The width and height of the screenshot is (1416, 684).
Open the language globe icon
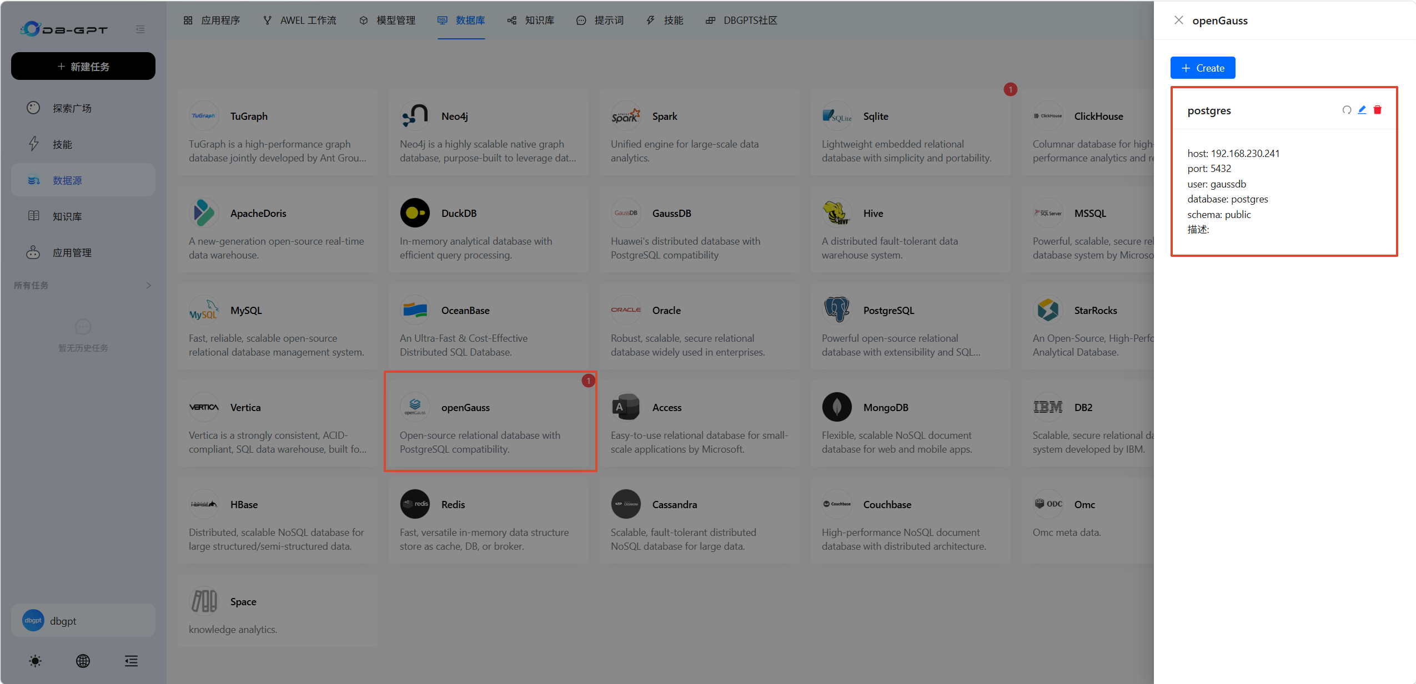tap(83, 661)
